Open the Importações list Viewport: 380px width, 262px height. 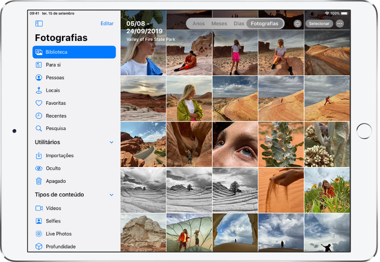(x=74, y=156)
